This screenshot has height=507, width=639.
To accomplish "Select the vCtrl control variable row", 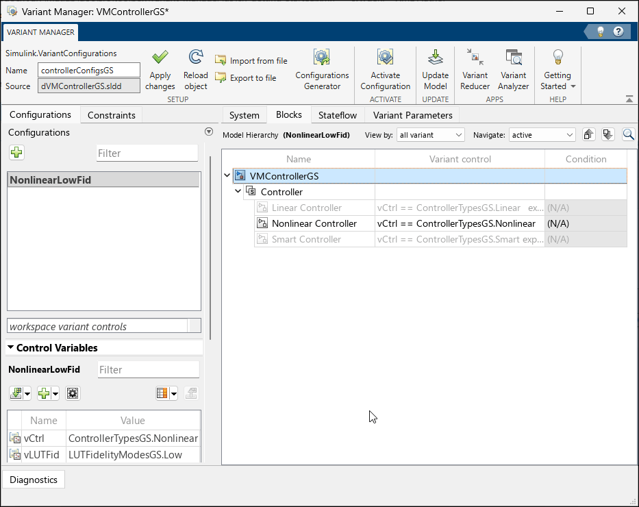I will (x=103, y=438).
